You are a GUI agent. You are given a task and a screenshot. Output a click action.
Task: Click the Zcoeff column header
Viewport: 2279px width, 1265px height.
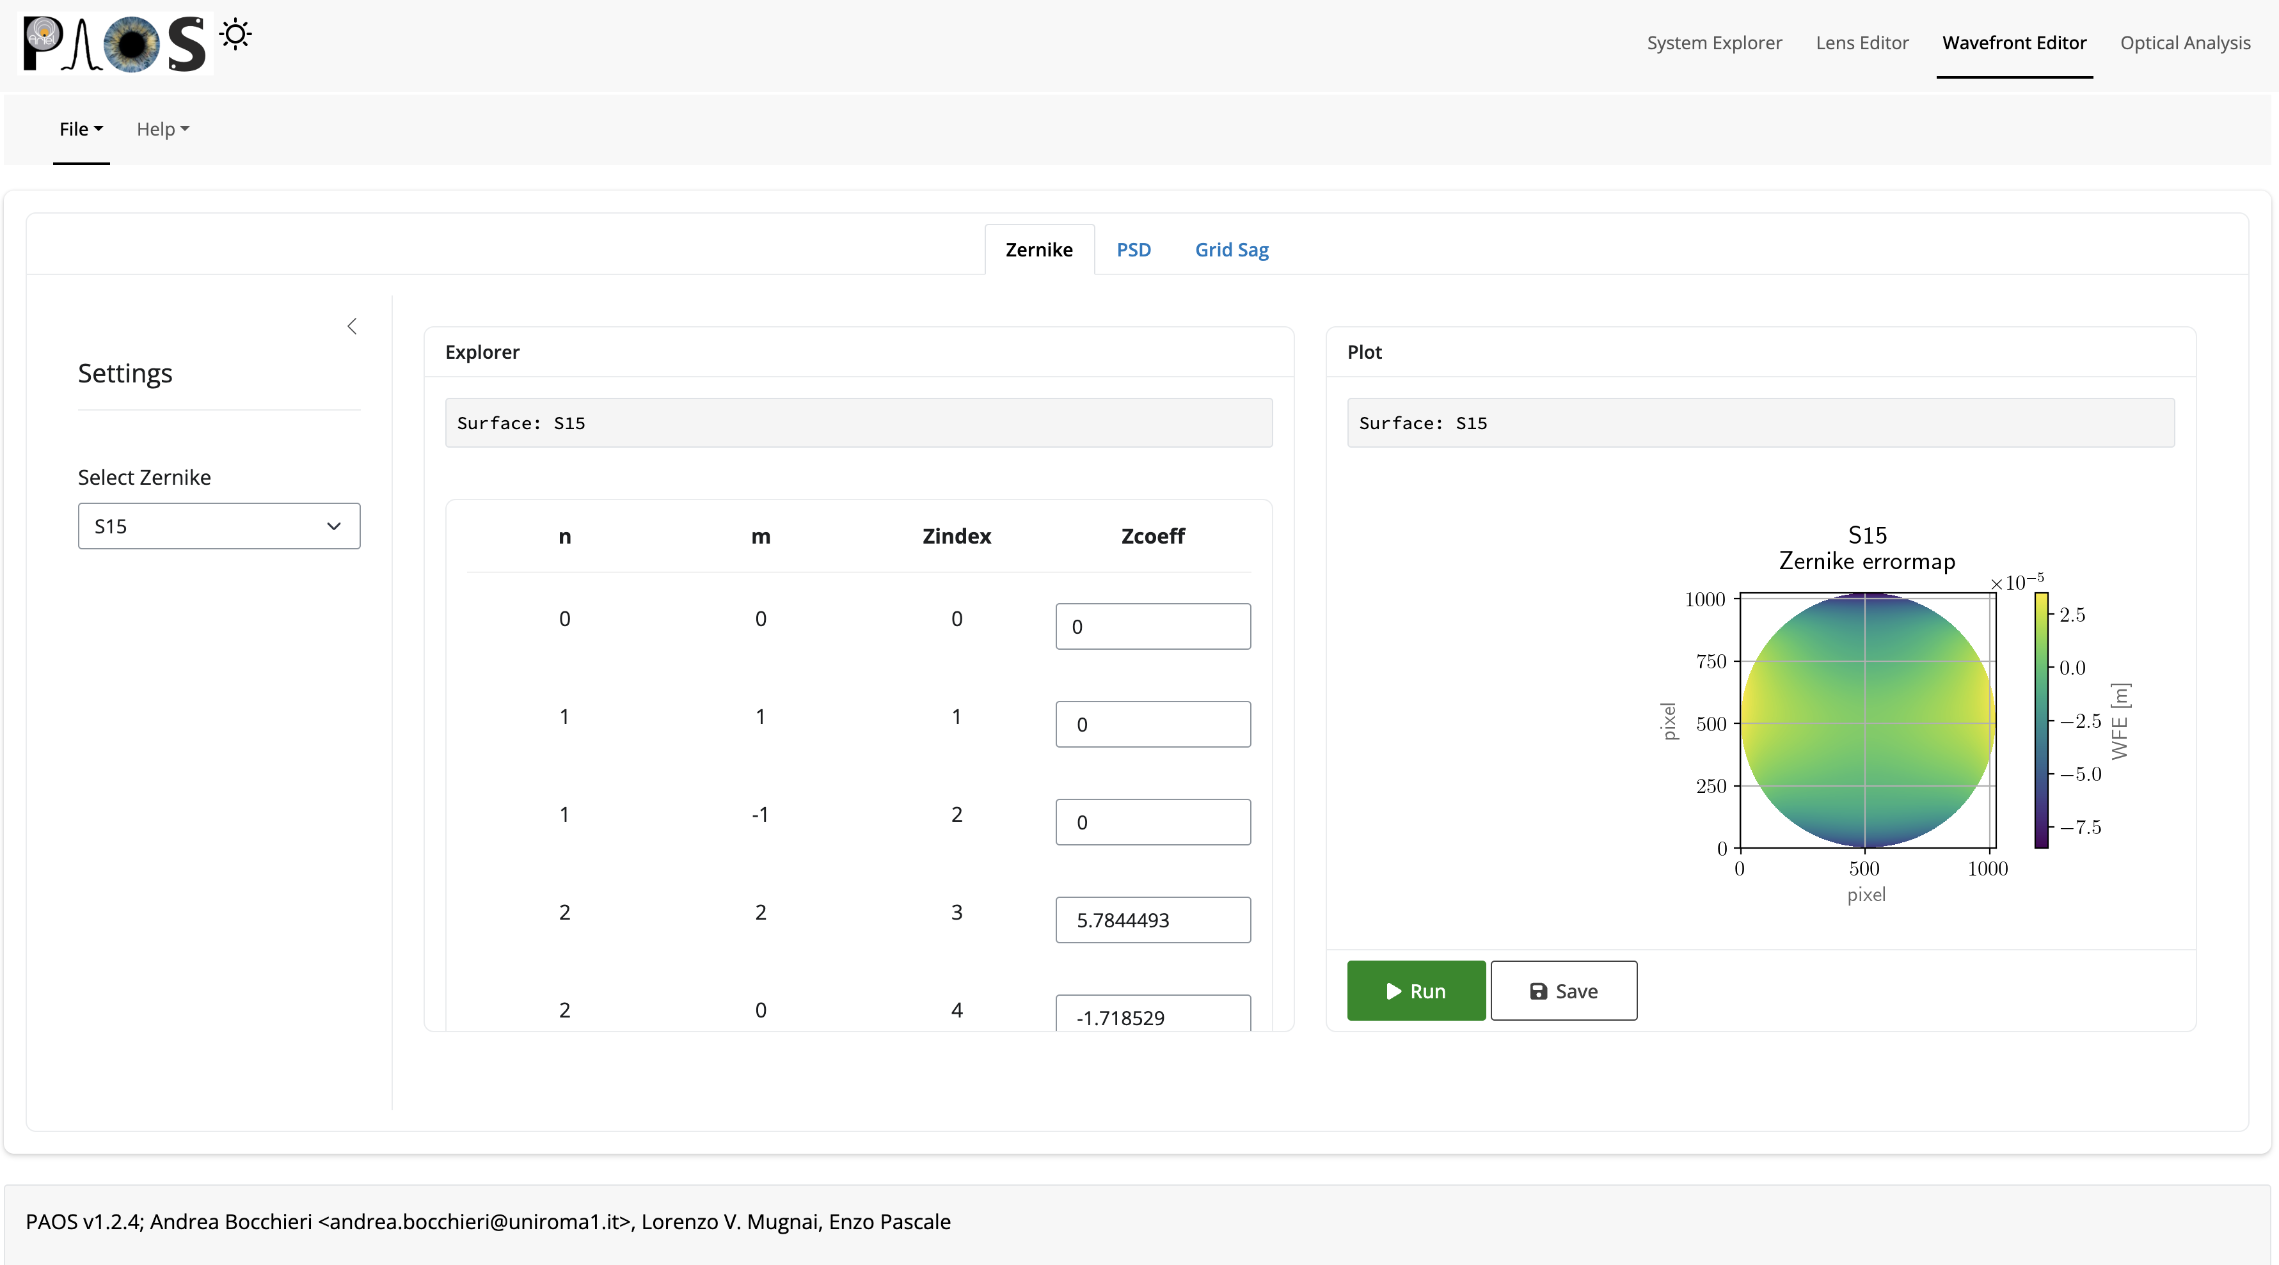1153,536
